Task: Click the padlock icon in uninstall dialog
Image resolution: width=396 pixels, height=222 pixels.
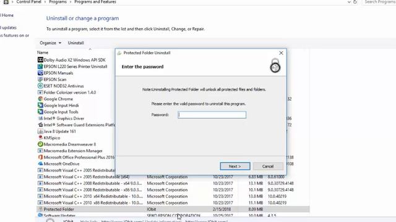Action: 275,65
